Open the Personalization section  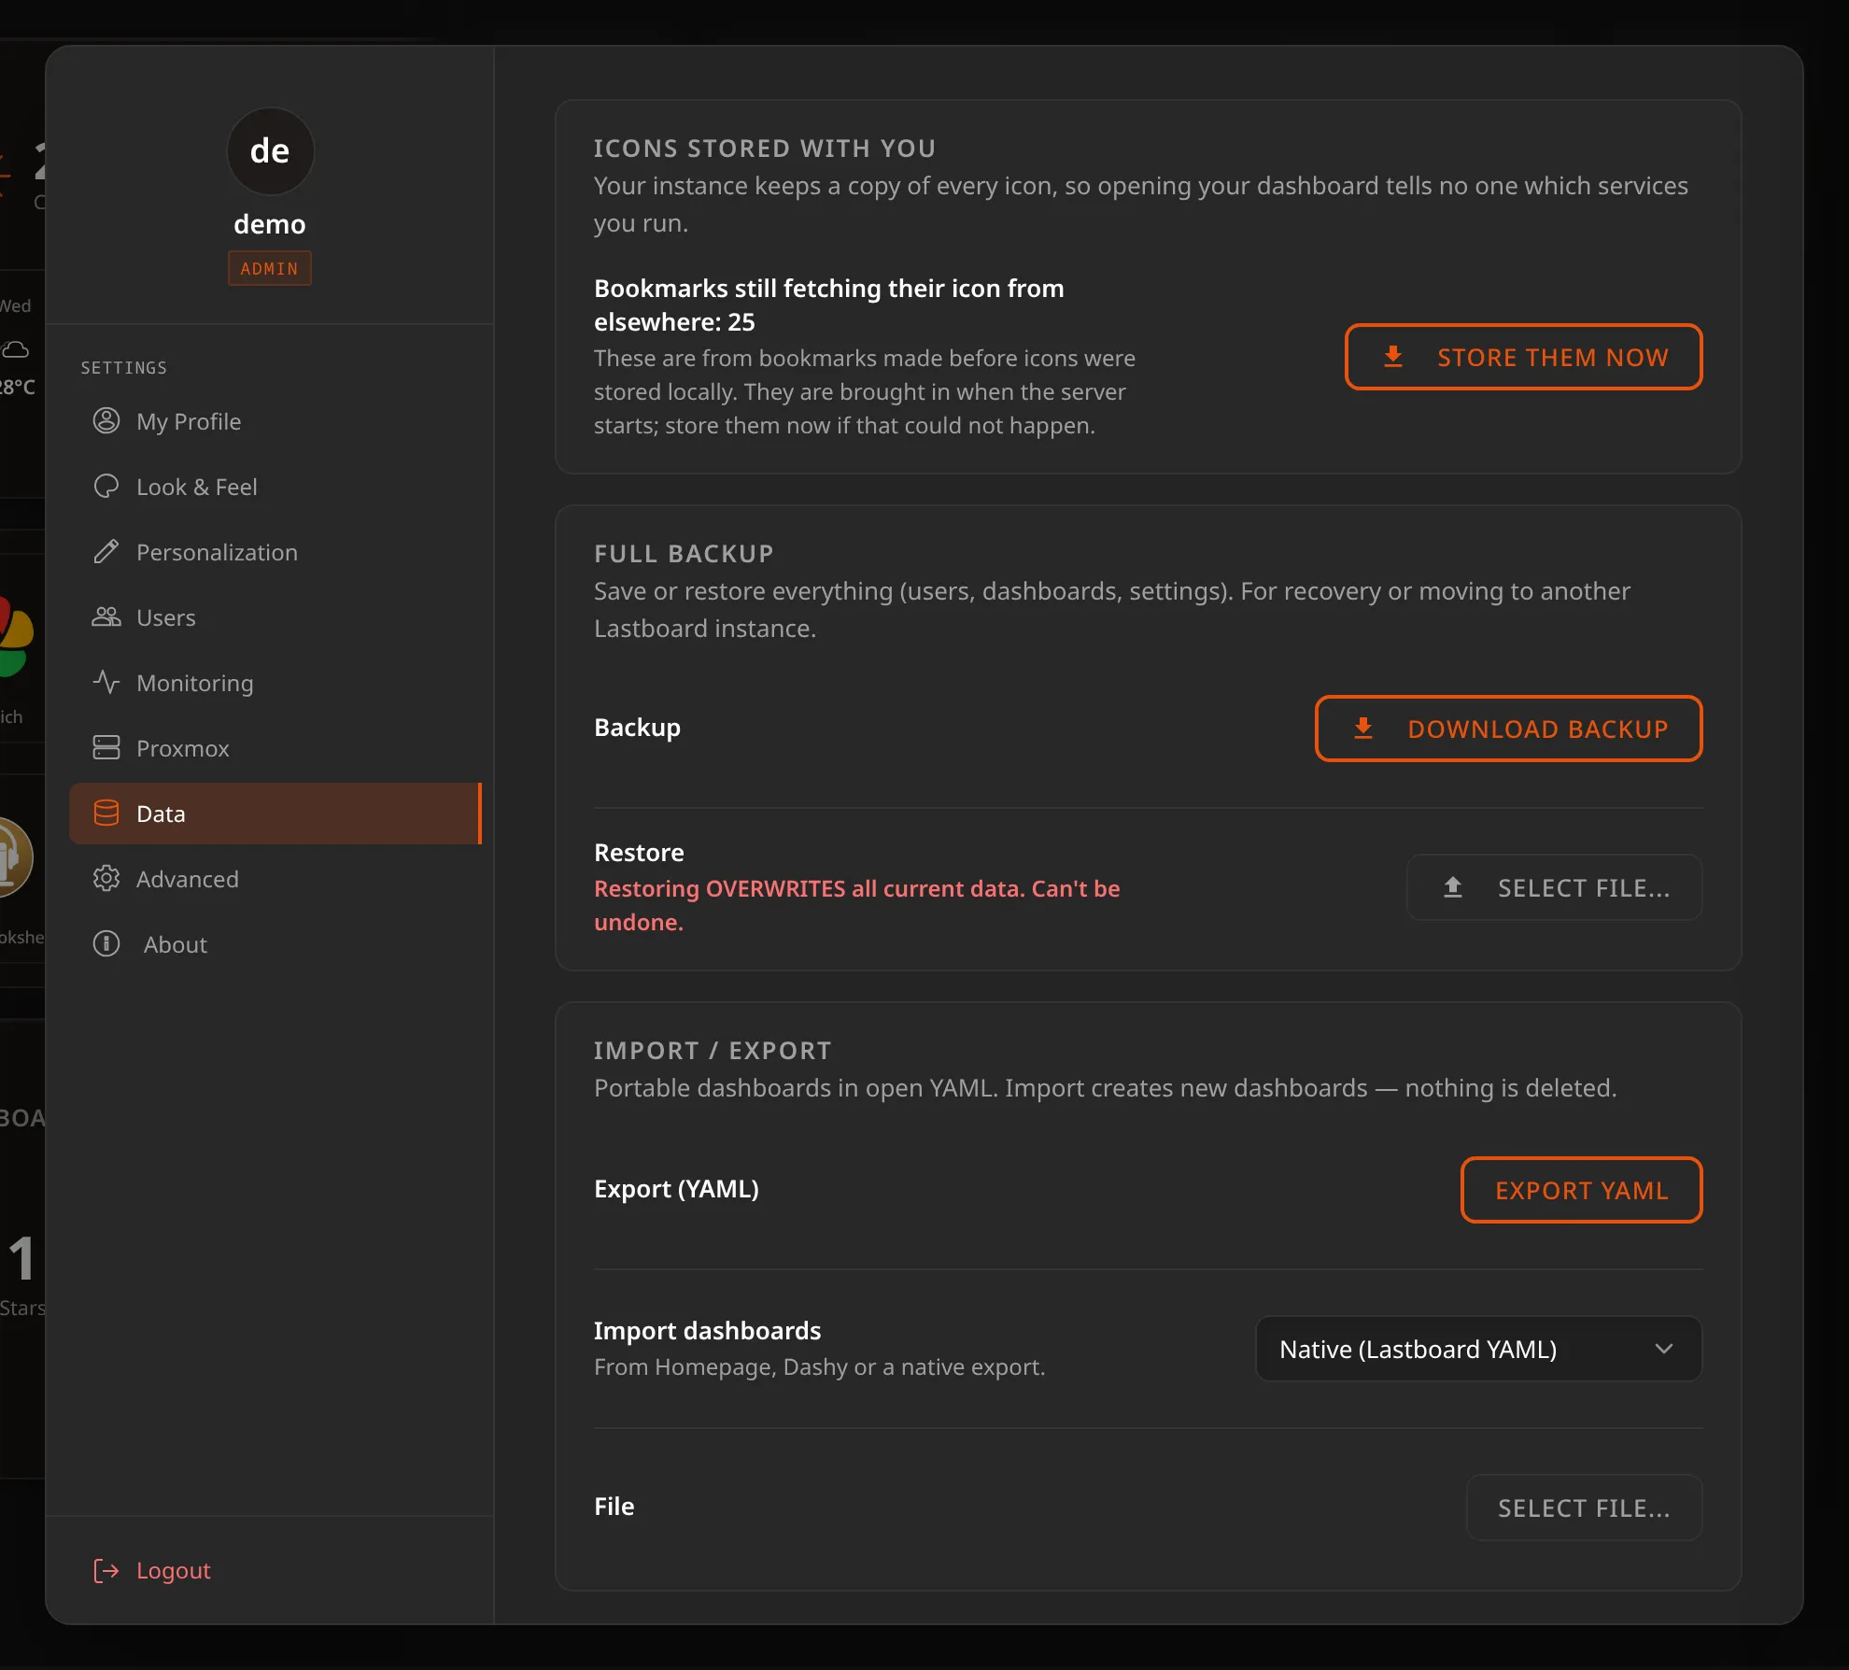(275, 552)
